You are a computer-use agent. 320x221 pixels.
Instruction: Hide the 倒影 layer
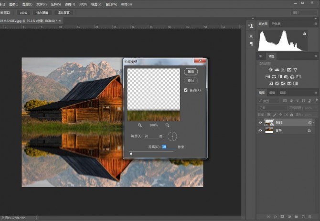coord(260,123)
